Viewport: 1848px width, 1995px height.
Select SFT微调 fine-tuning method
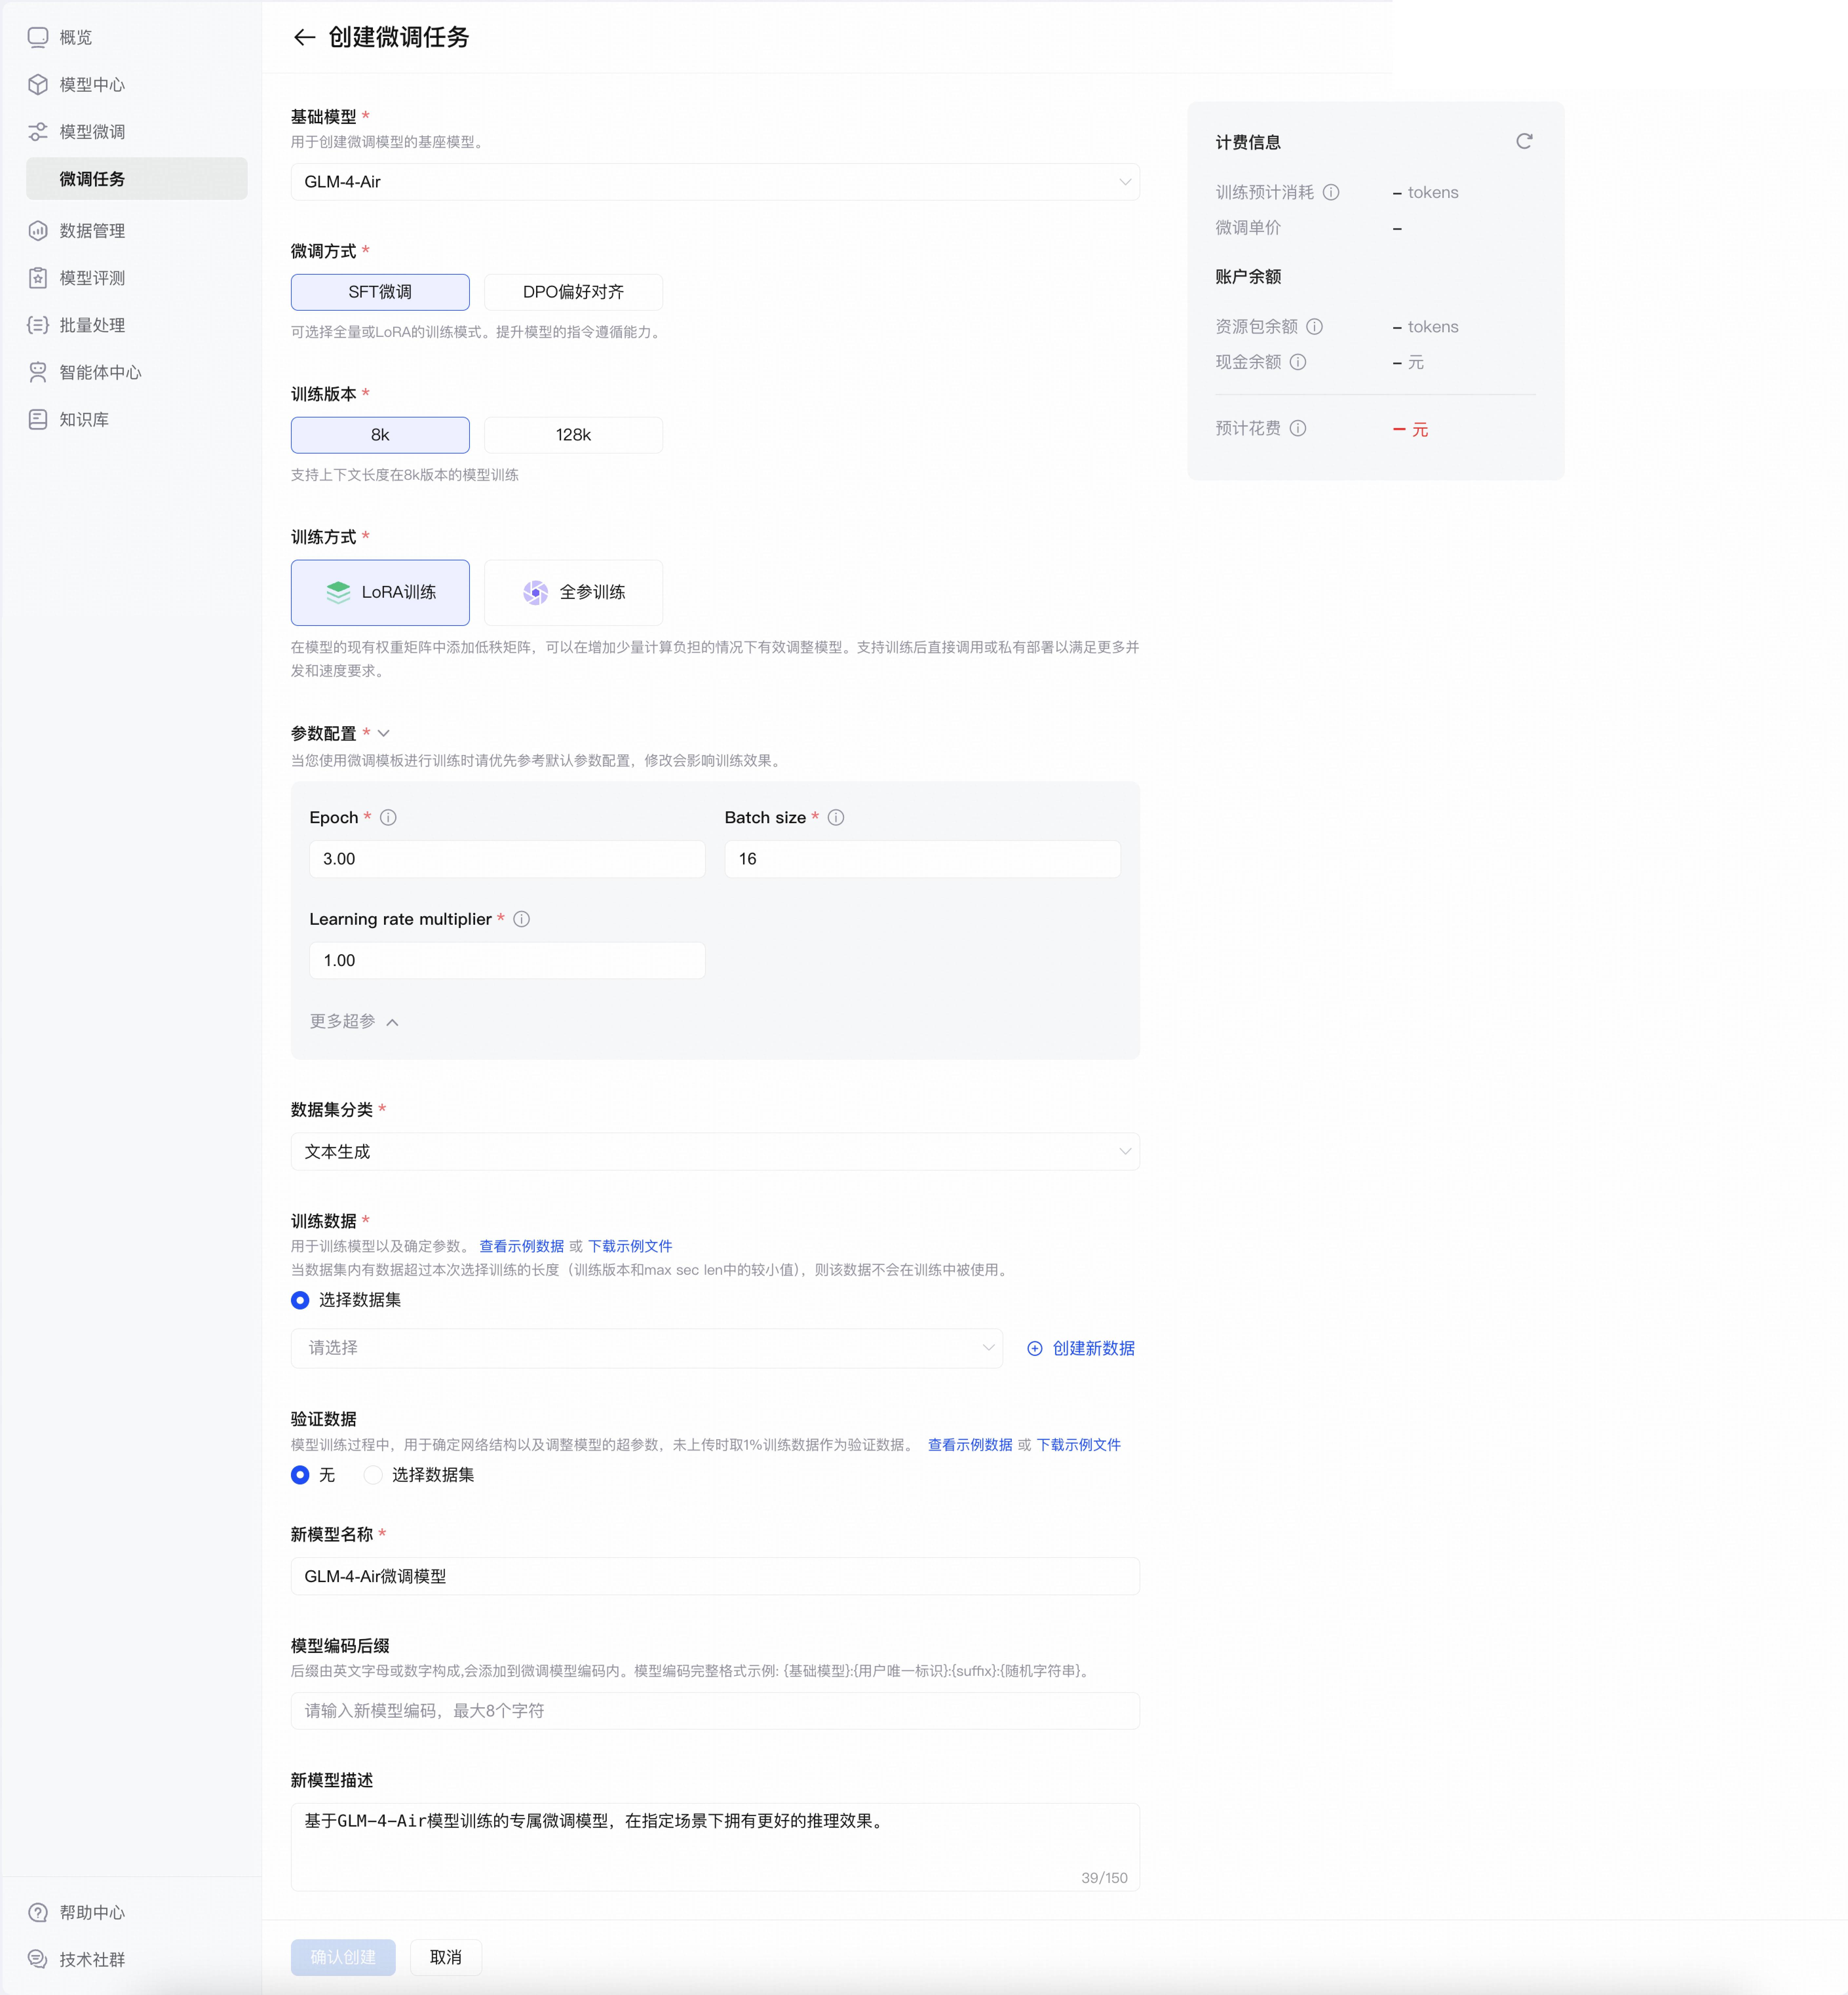pos(380,292)
